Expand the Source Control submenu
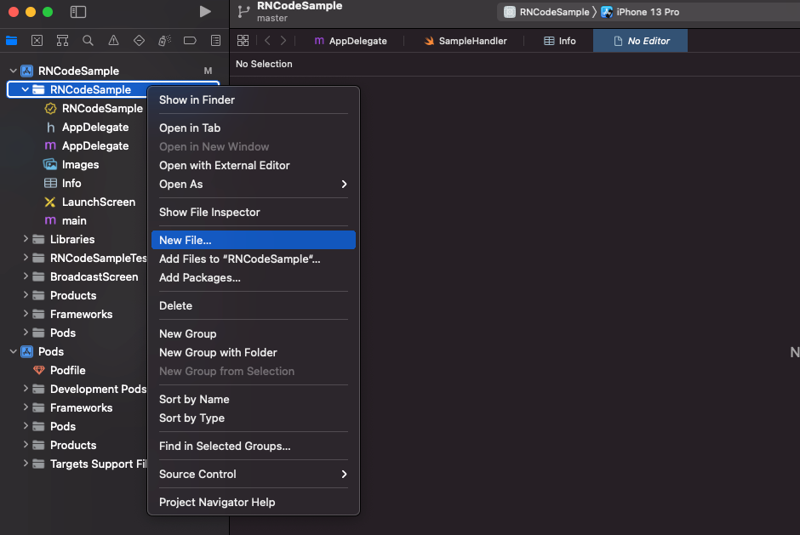The width and height of the screenshot is (800, 535). point(344,474)
